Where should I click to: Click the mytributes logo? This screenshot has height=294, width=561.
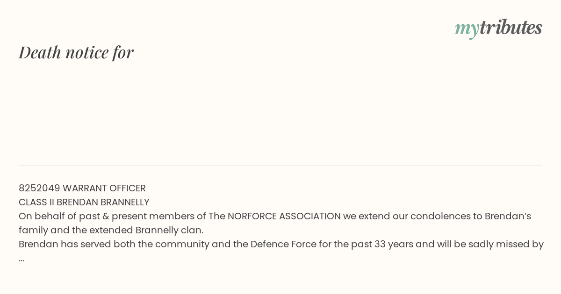pos(498,28)
